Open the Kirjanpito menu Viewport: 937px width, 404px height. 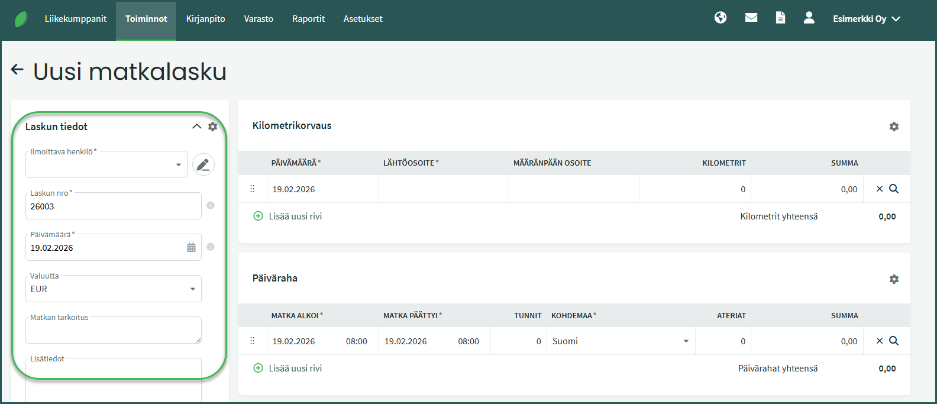point(205,19)
